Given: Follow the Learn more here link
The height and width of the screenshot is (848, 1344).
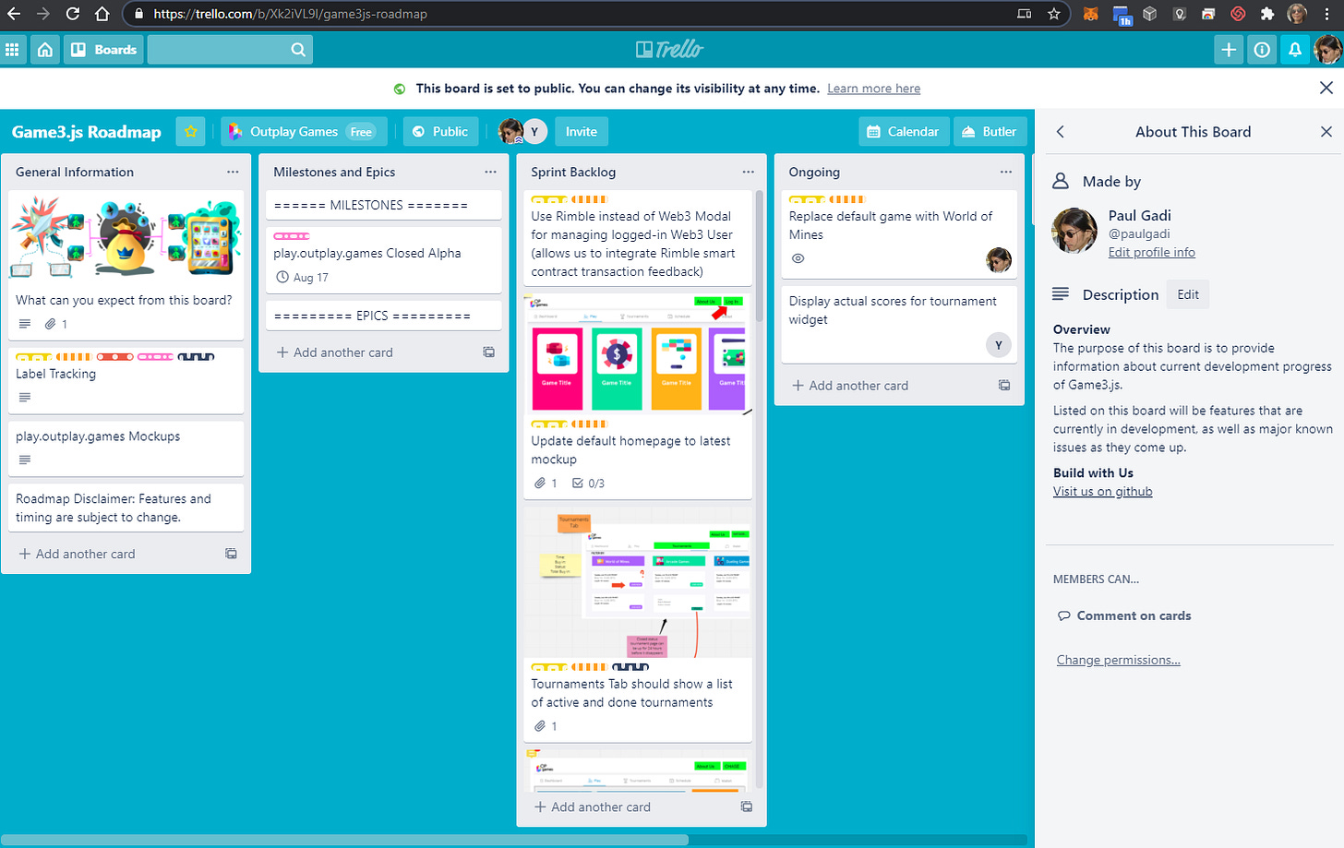Looking at the screenshot, I should 873,89.
